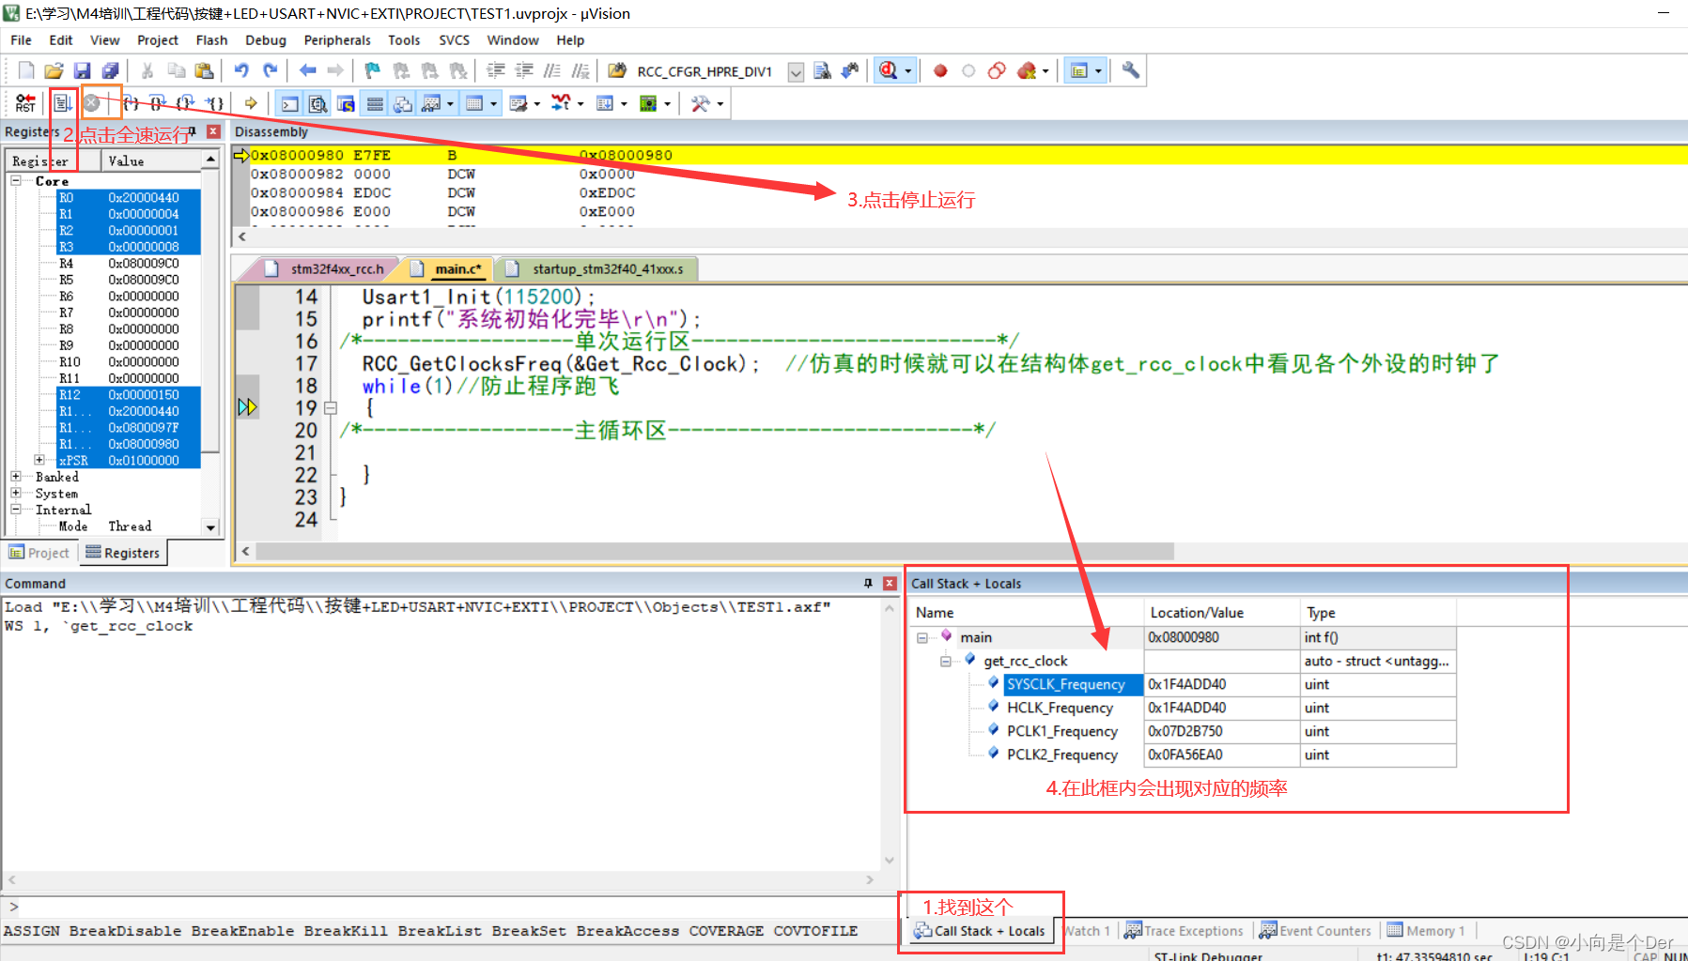The height and width of the screenshot is (961, 1688).
Task: Redo the last edit
Action: pyautogui.click(x=271, y=70)
